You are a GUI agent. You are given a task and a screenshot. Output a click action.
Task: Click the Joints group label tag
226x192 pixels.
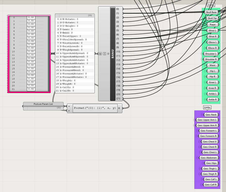pos(211,5)
